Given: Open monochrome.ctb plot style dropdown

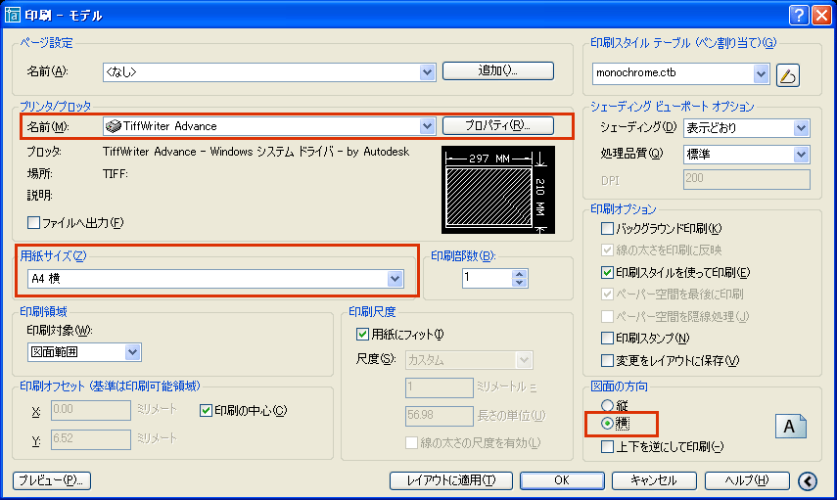Looking at the screenshot, I should point(761,73).
